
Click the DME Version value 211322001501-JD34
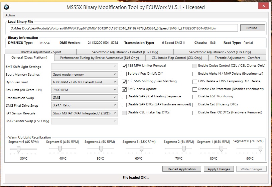[x=103, y=43]
